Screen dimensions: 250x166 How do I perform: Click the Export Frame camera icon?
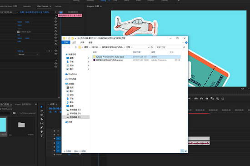[207, 99]
